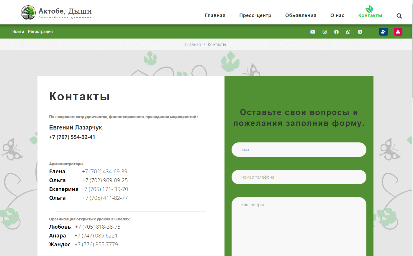Open the search magnifier icon
This screenshot has width=413, height=256.
click(x=399, y=16)
